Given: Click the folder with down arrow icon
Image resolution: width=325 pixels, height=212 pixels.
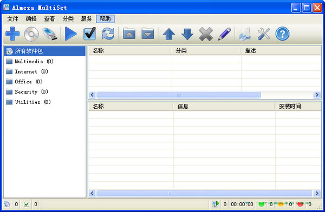Looking at the screenshot, I should [148, 34].
